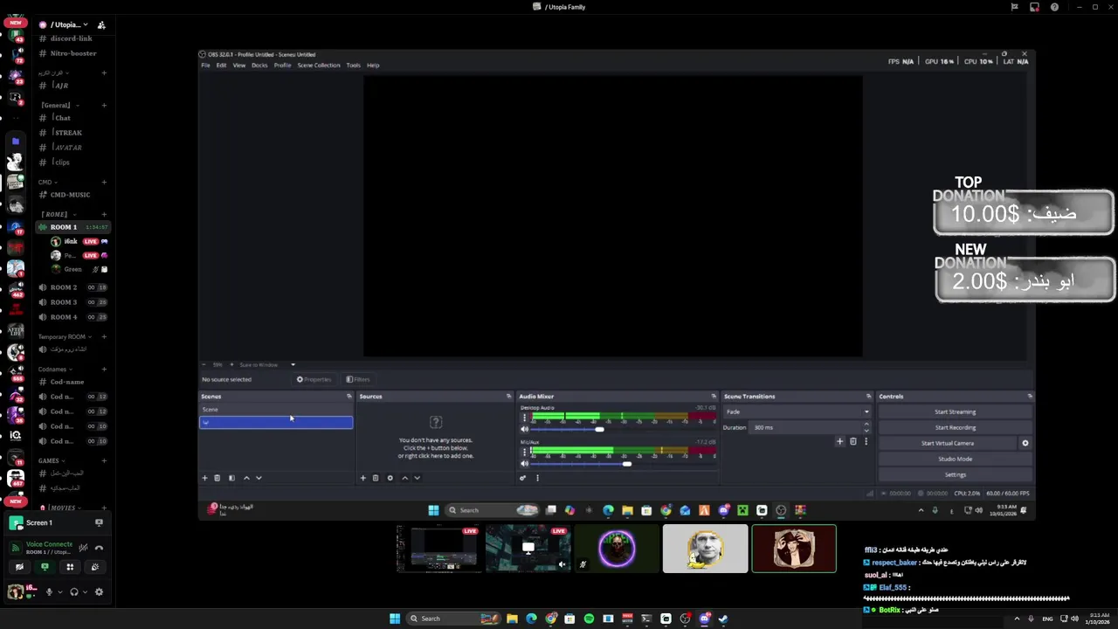Image resolution: width=1118 pixels, height=629 pixels.
Task: Open virtual camera settings gear
Action: click(x=1025, y=443)
